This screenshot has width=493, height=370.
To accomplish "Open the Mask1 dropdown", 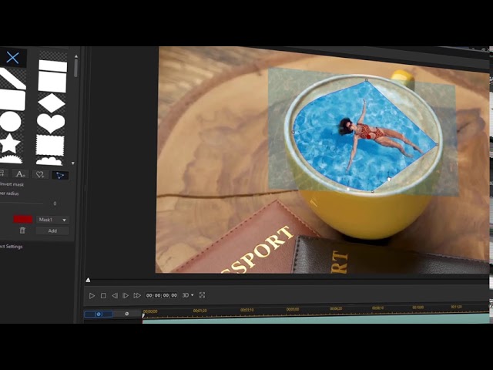I will click(x=52, y=220).
